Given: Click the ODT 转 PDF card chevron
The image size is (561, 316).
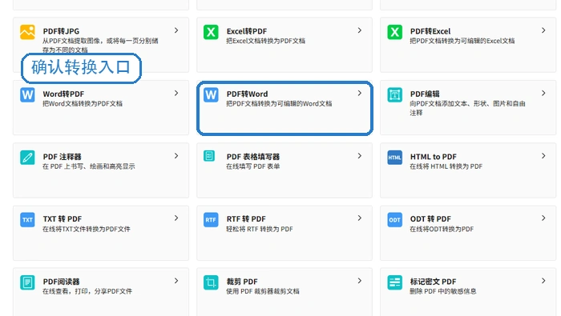Looking at the screenshot, I should [543, 218].
